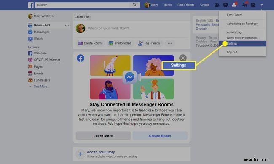274x164 pixels.
Task: Choose Advertising on Facebook menu entry
Action: pos(242,24)
